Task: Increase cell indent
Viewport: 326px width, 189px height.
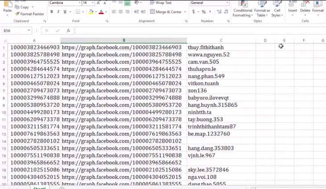Action: 143,12
